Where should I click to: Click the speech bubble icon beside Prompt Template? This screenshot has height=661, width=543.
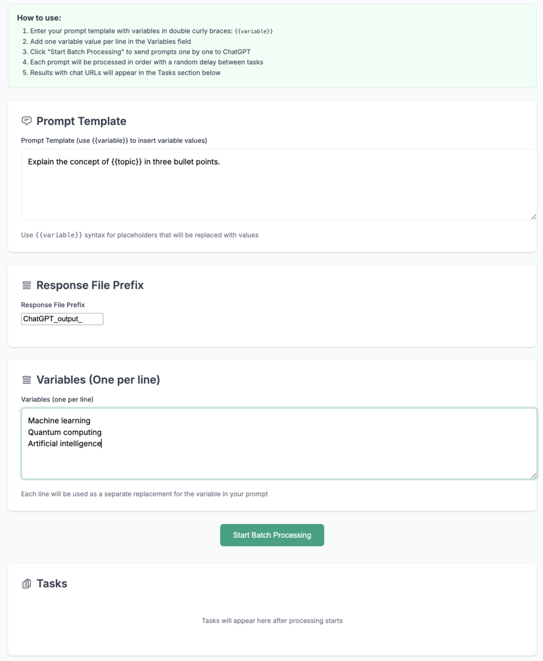26,121
